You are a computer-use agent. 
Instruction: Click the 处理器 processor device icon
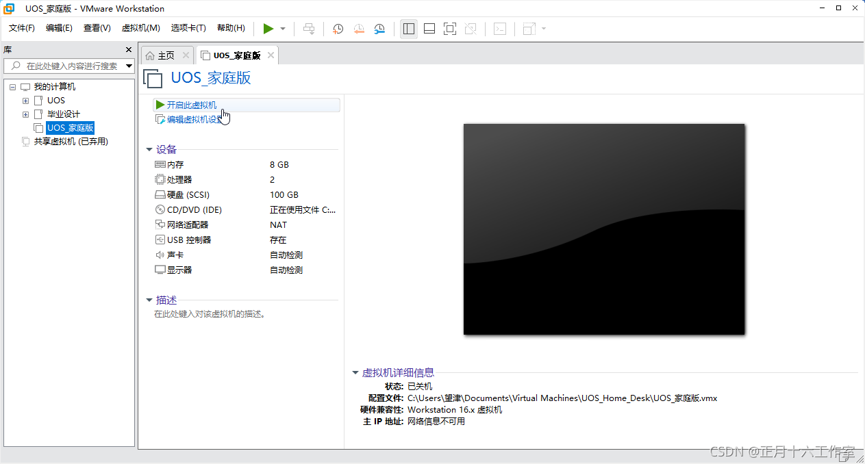pos(160,180)
